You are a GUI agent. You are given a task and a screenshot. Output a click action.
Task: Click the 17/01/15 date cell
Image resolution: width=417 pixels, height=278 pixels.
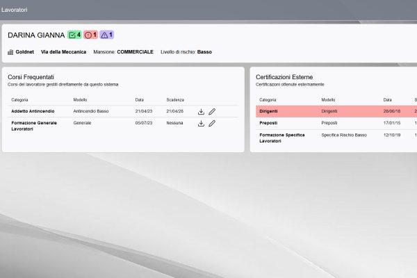pyautogui.click(x=392, y=123)
